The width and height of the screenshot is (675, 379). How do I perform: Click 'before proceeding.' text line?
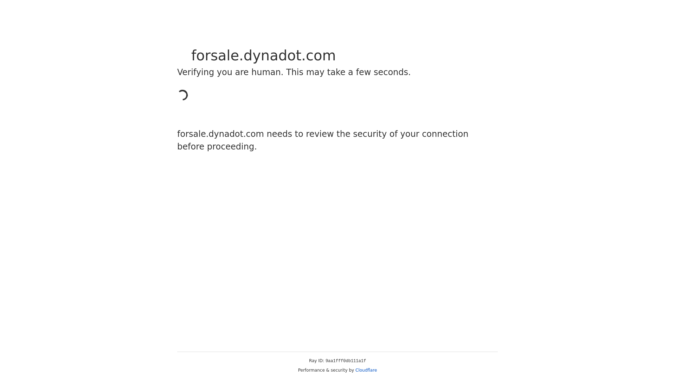click(217, 147)
